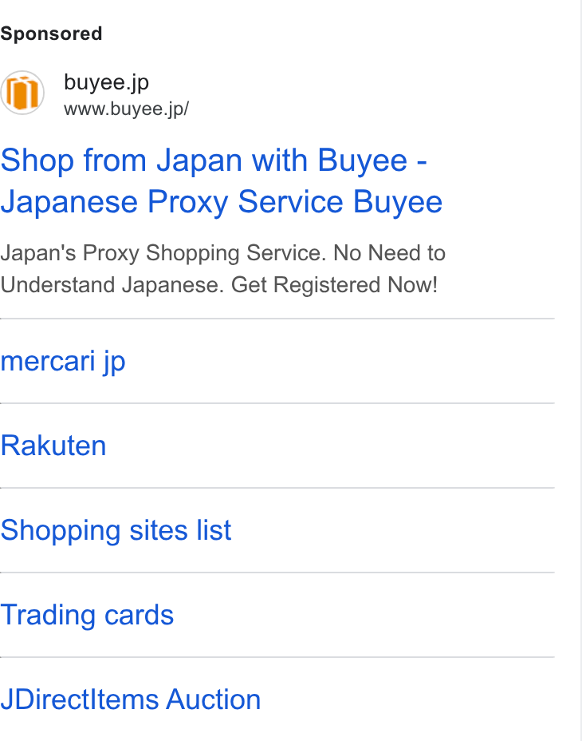Click the "Get Registered Now!" description text
Image resolution: width=582 pixels, height=741 pixels.
click(x=334, y=285)
